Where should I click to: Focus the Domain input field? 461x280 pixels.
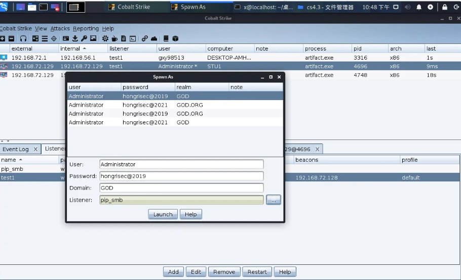[x=181, y=188]
